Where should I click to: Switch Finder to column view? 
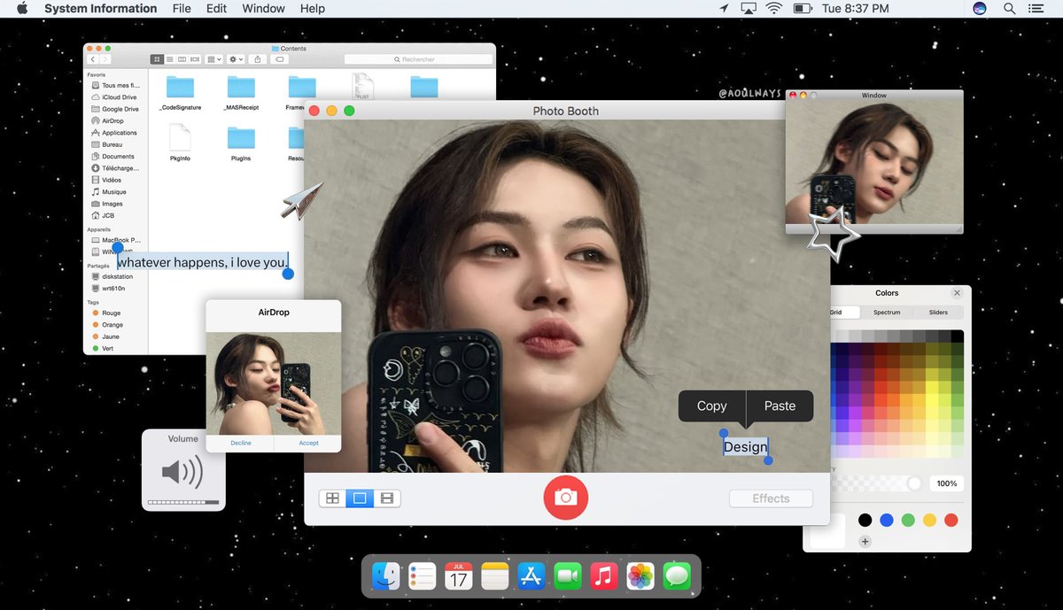pyautogui.click(x=182, y=59)
